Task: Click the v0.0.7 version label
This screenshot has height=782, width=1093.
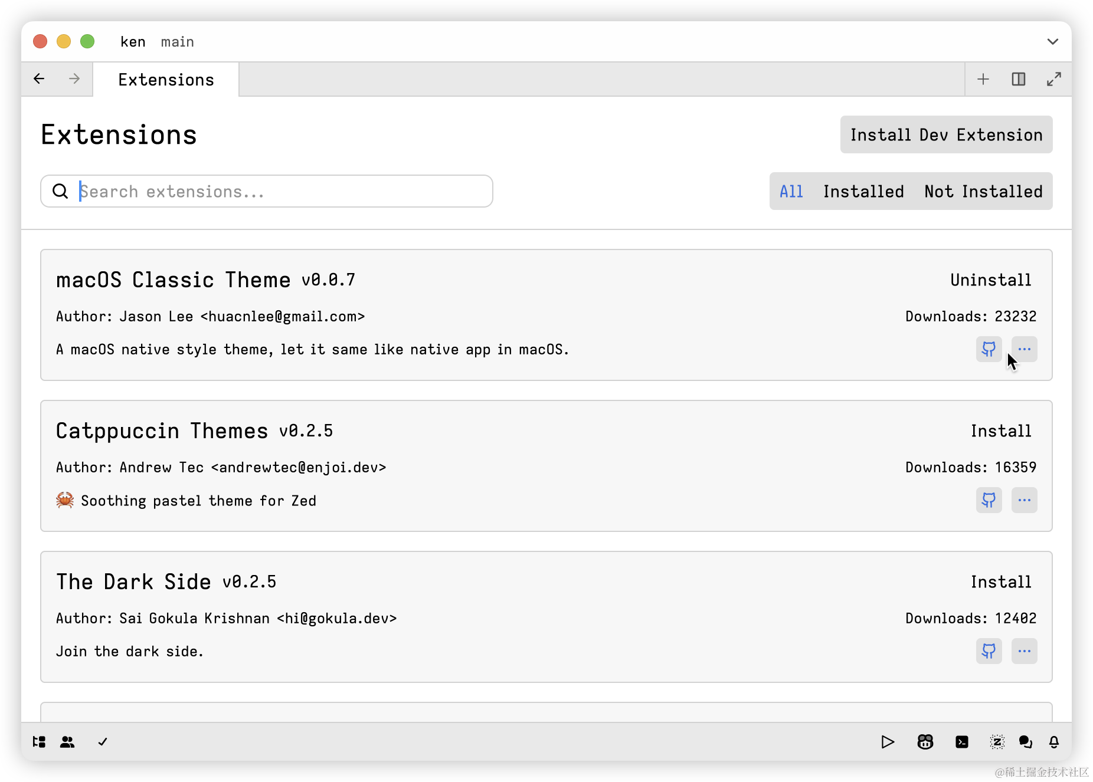Action: click(x=328, y=280)
